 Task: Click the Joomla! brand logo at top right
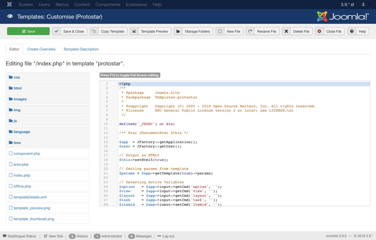pyautogui.click(x=343, y=16)
